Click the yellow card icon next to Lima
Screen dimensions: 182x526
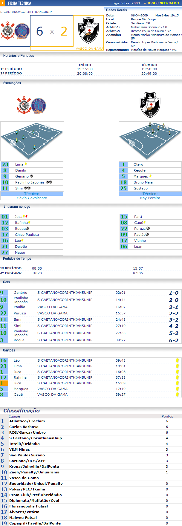tap(26, 164)
